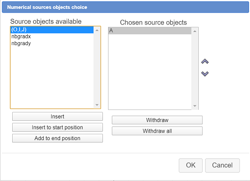Confirm the dialog with OK
Viewport: 250px width, 181px height.
[190, 165]
